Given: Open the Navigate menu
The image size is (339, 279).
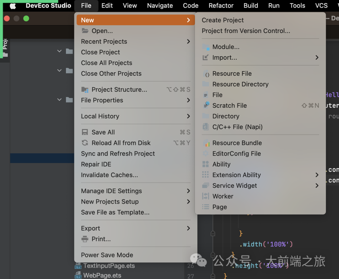Looking at the screenshot, I should pos(160,6).
